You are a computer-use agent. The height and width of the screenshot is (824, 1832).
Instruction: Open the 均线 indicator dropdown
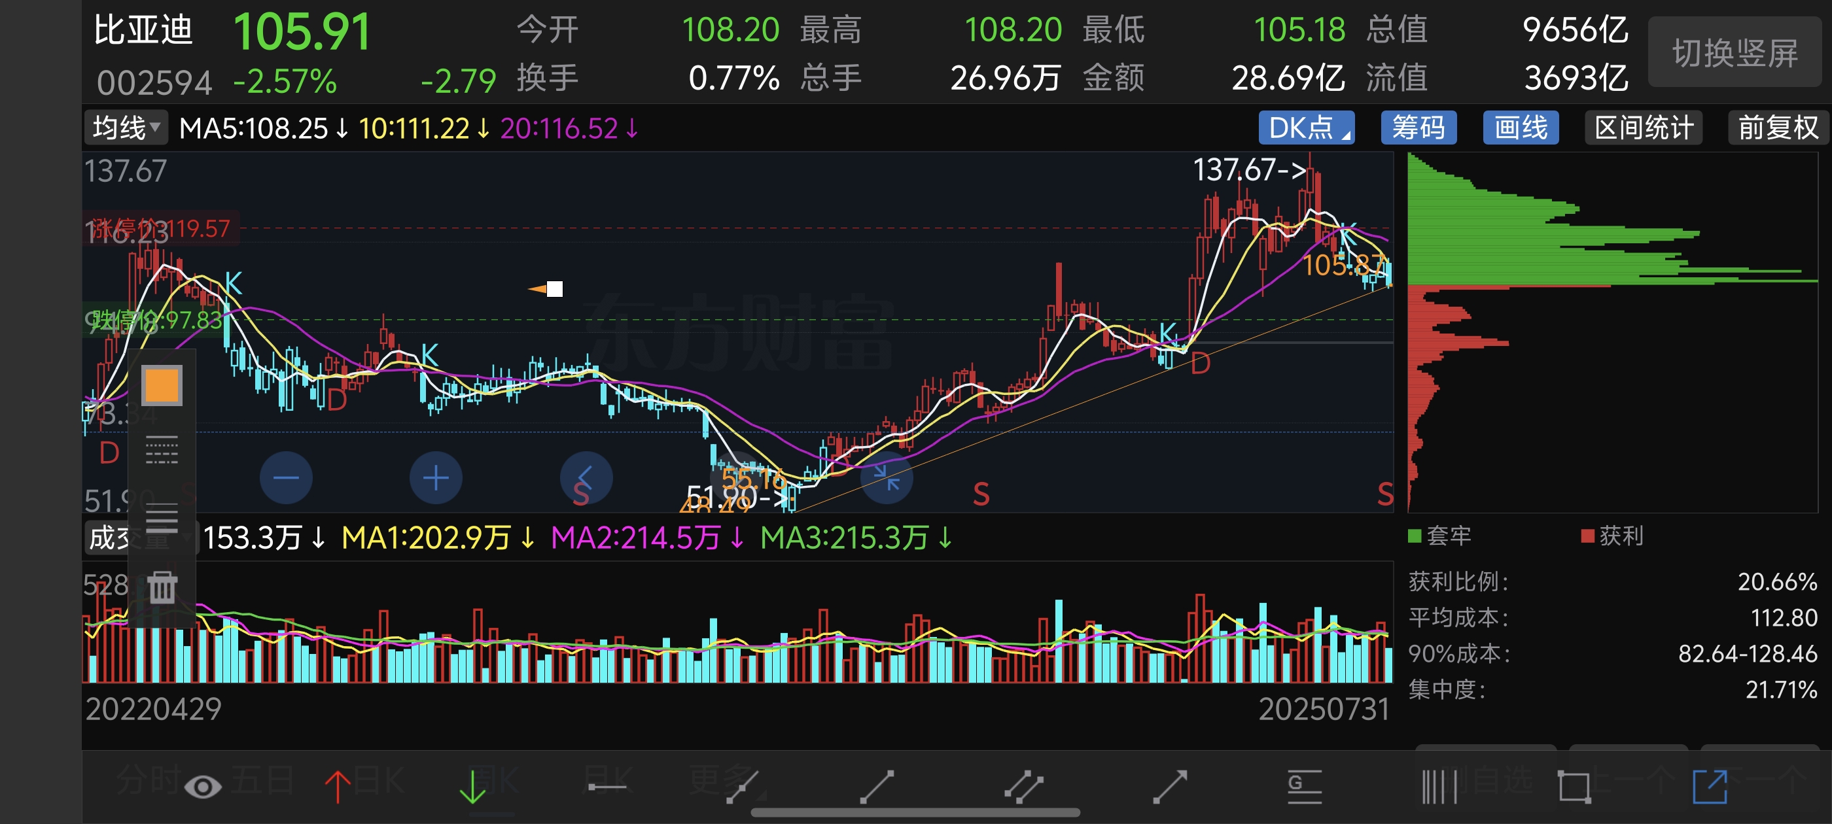tap(126, 128)
